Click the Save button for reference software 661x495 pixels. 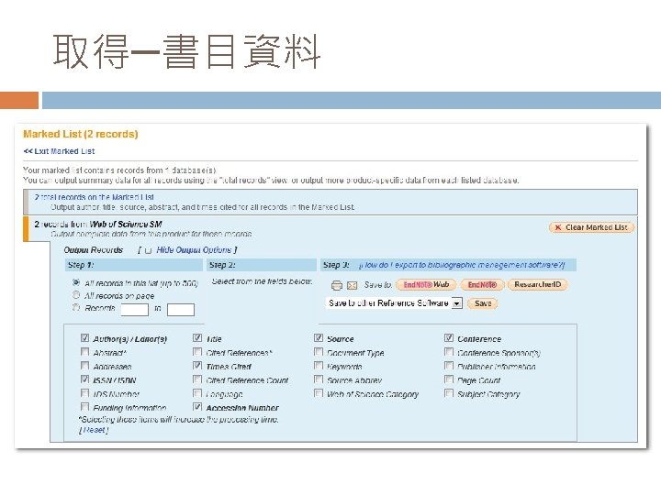(x=483, y=303)
